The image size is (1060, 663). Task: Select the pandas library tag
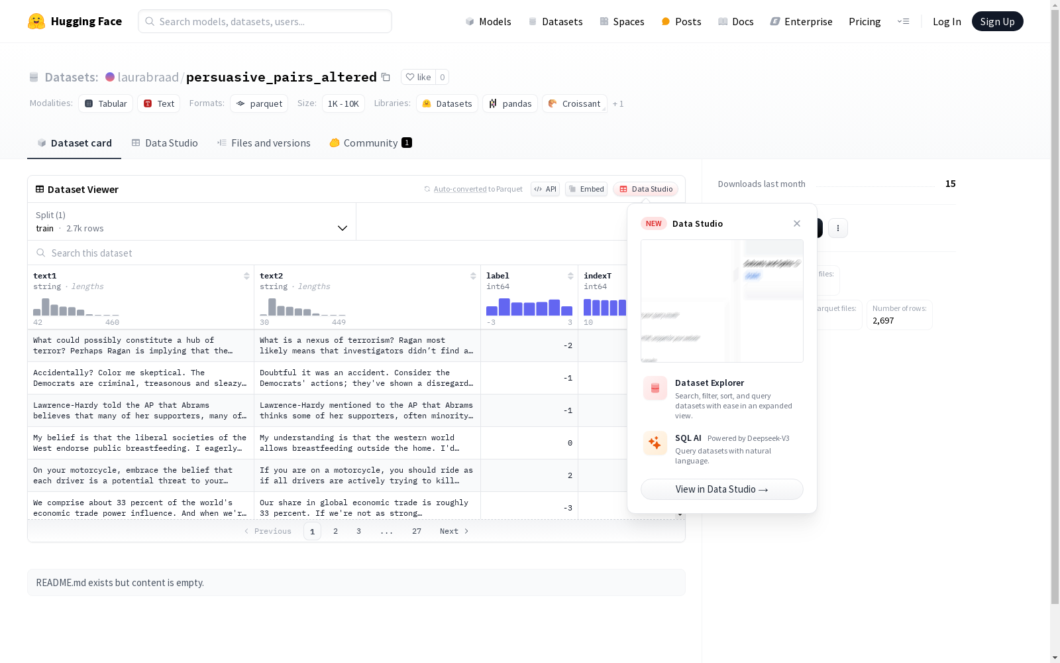pos(510,103)
